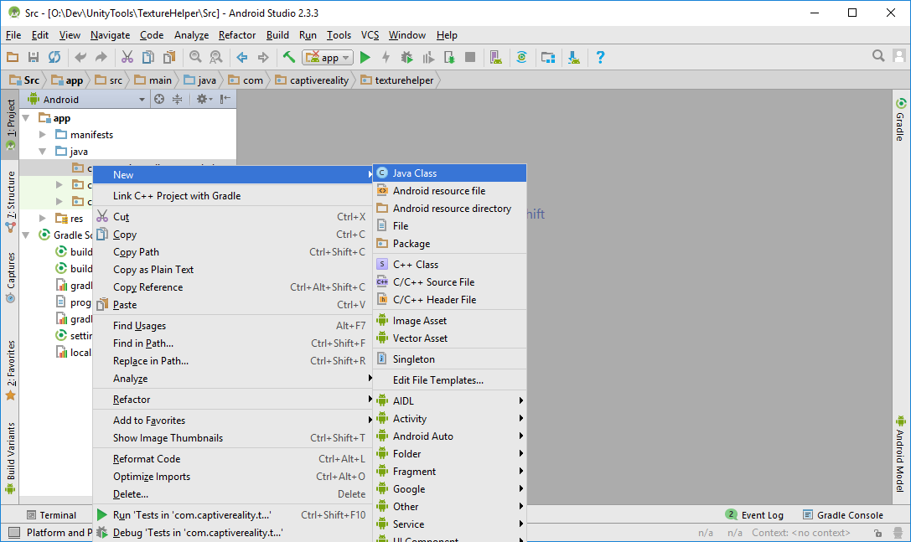This screenshot has height=542, width=911.
Task: Click the Paste clipboard icon in the main toolbar
Action: click(169, 57)
